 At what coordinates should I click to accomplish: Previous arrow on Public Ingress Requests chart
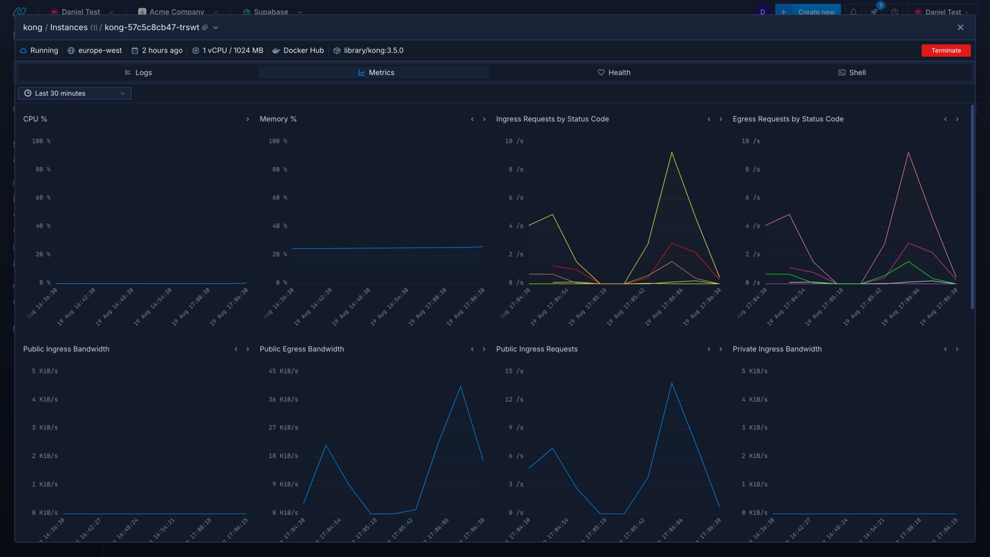(709, 349)
